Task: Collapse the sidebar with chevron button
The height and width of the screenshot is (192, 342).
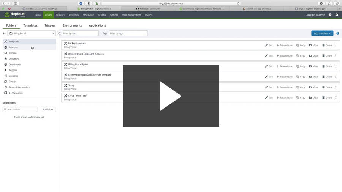Action: pyautogui.click(x=59, y=33)
